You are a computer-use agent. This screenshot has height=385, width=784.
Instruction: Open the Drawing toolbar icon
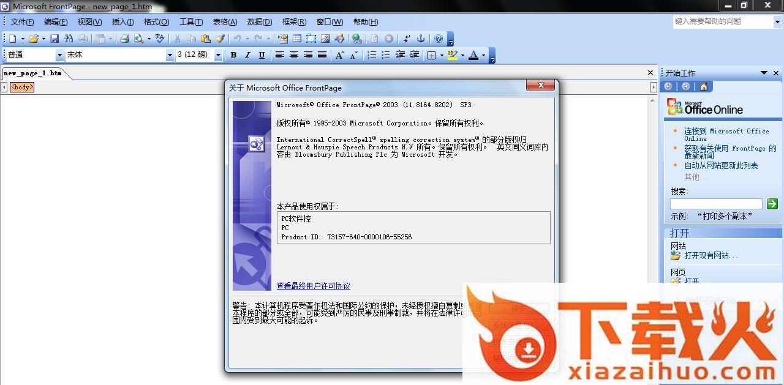pos(339,39)
